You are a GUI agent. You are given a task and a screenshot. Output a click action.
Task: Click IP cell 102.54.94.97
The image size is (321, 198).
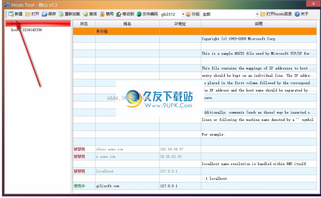coord(180,149)
